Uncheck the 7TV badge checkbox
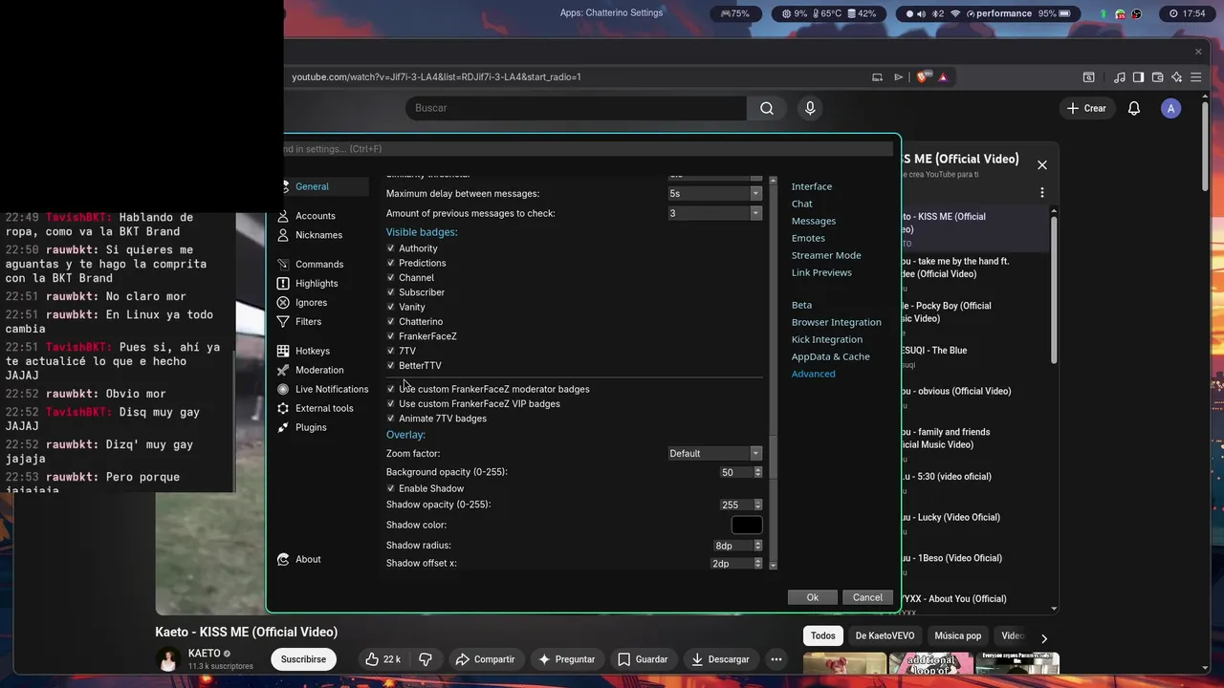The width and height of the screenshot is (1224, 688). 390,351
